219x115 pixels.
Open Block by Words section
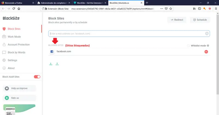click(x=16, y=52)
